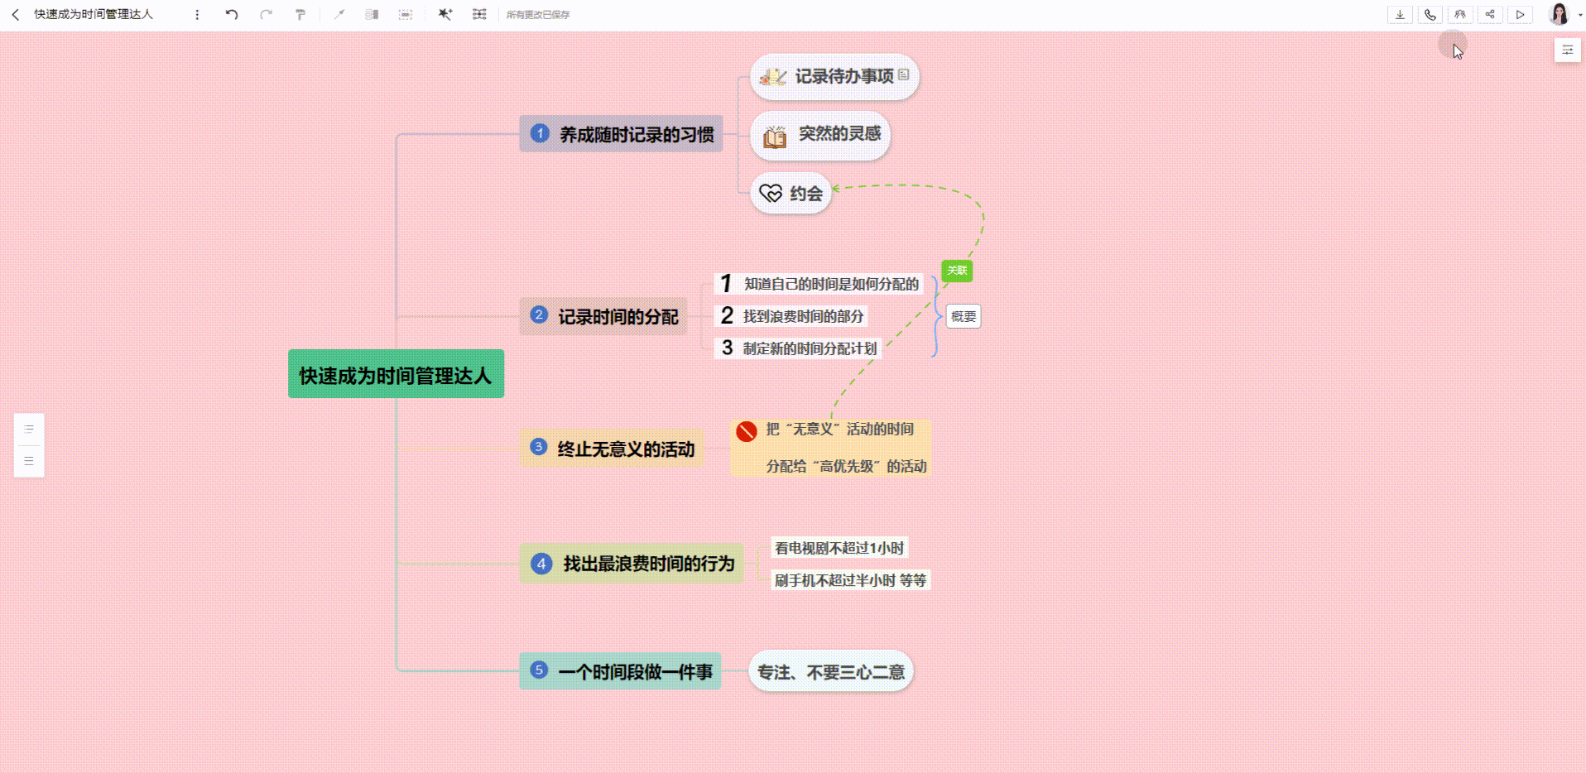Start presentation with the play button
1586x773 pixels.
[1520, 15]
